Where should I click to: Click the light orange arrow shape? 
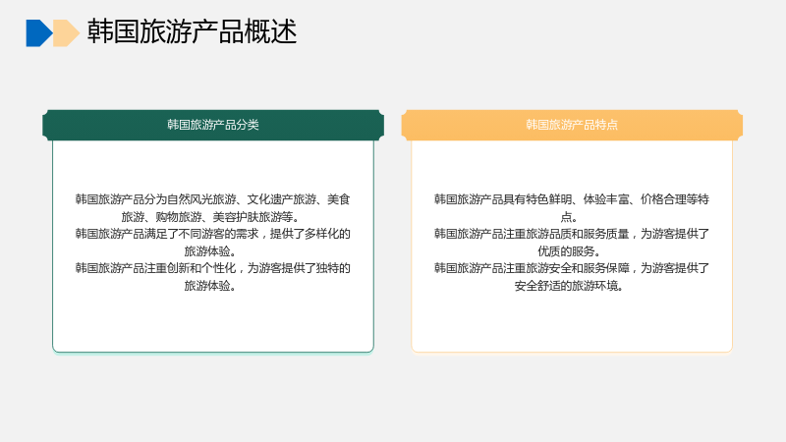click(66, 33)
